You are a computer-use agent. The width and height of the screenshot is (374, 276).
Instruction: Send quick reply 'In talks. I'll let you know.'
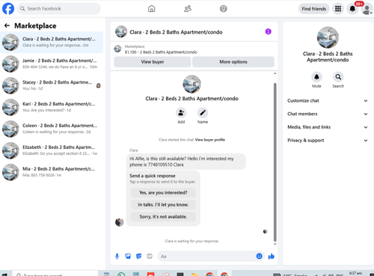(x=163, y=205)
